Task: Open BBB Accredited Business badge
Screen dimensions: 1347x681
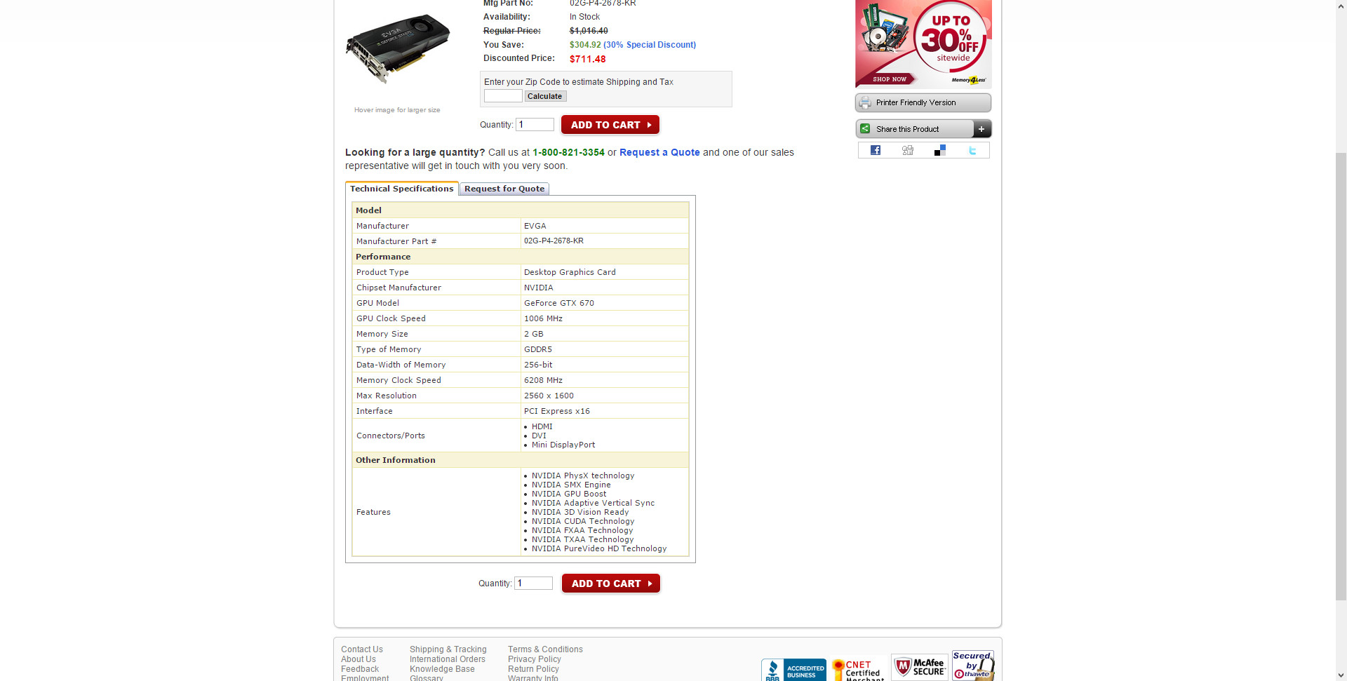Action: pos(793,670)
